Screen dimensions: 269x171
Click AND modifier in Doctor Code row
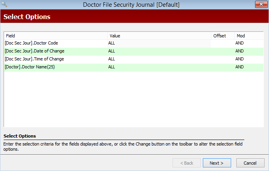[x=240, y=43]
